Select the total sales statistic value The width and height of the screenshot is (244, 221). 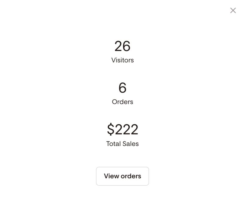click(x=123, y=129)
